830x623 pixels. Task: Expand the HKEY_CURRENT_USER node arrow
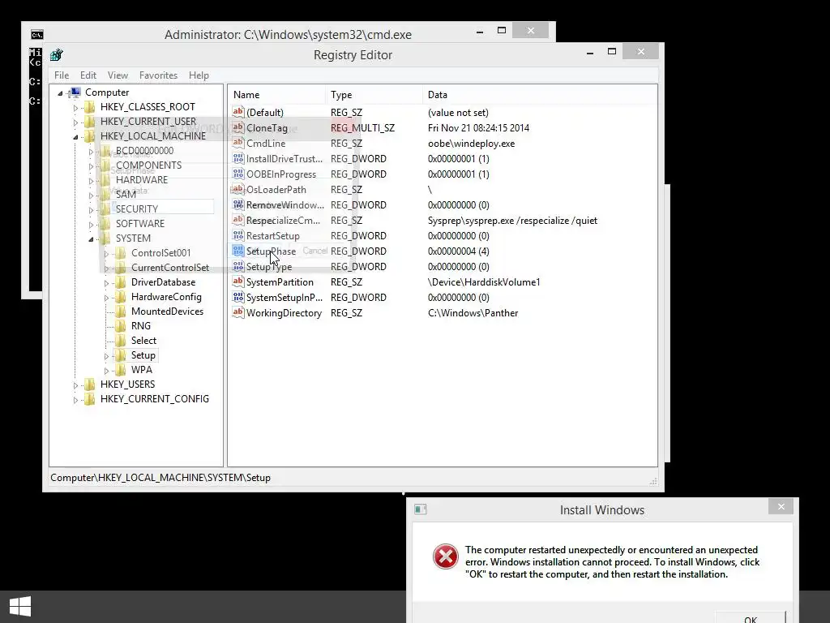click(75, 122)
